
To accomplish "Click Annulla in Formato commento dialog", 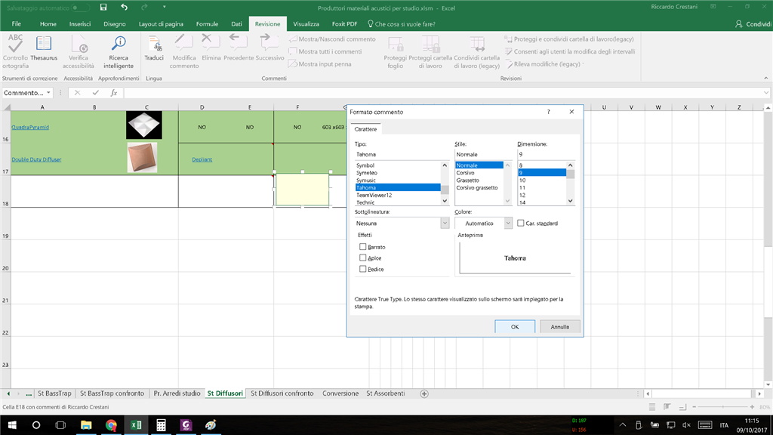I will click(559, 326).
